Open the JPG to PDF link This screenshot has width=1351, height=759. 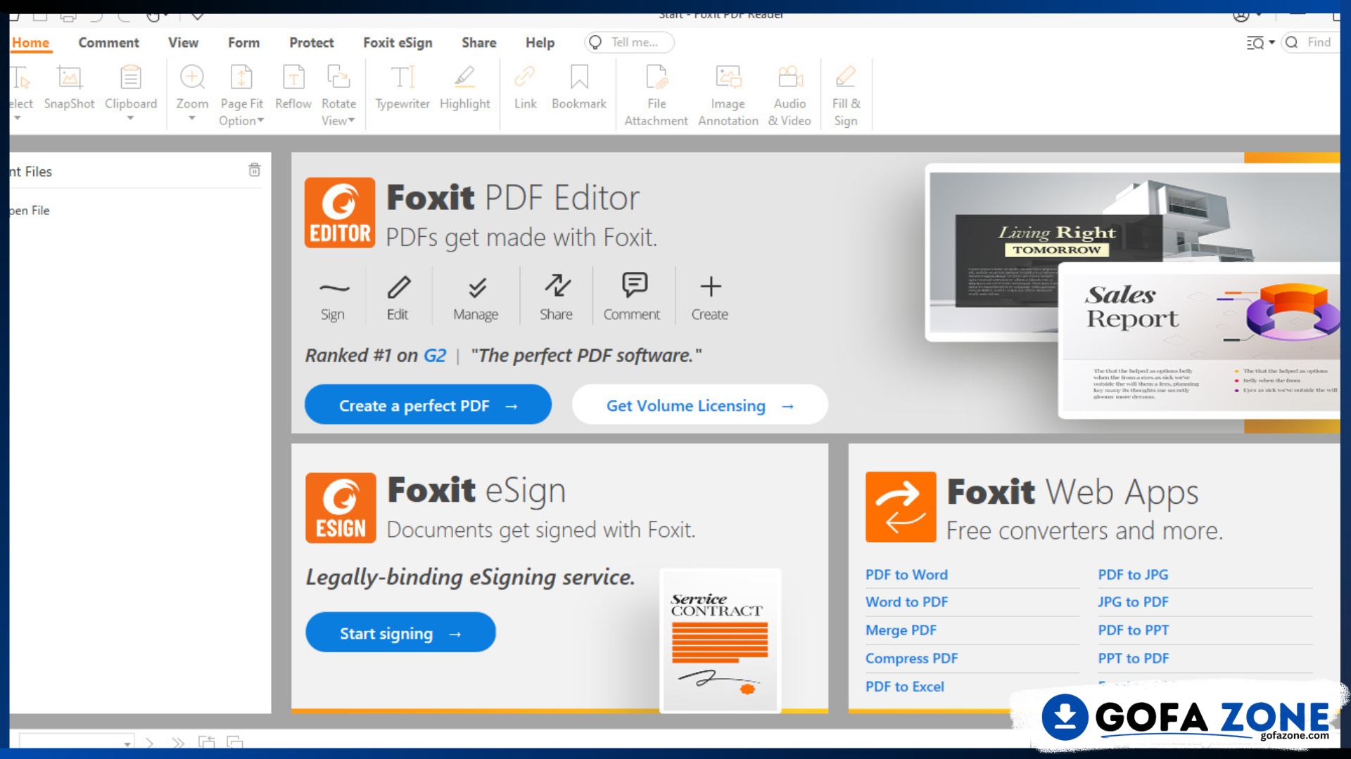[1133, 602]
